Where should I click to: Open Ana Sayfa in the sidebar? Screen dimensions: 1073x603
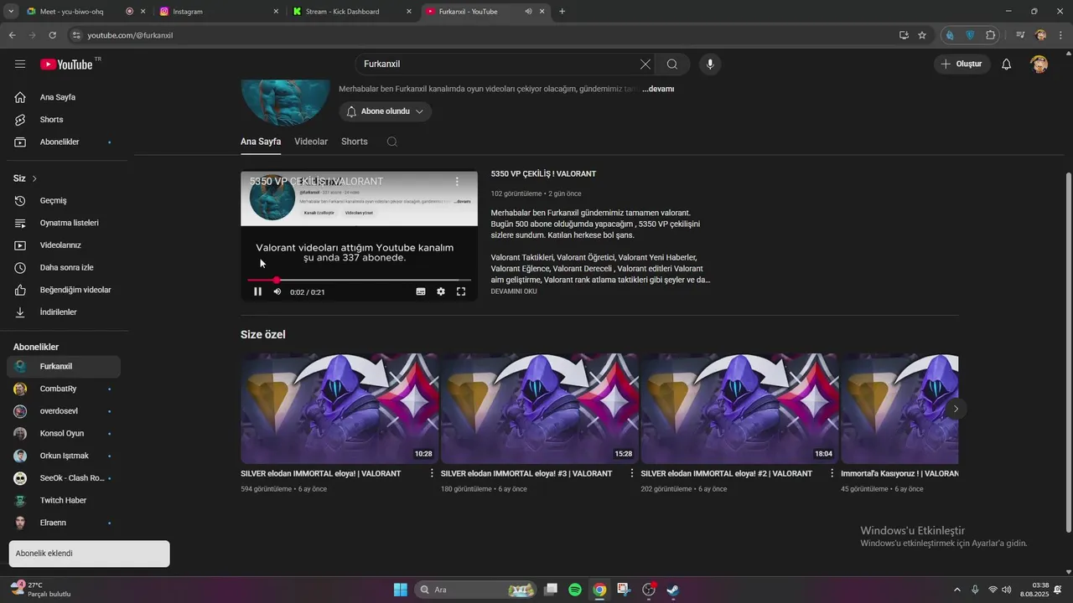coord(64,97)
